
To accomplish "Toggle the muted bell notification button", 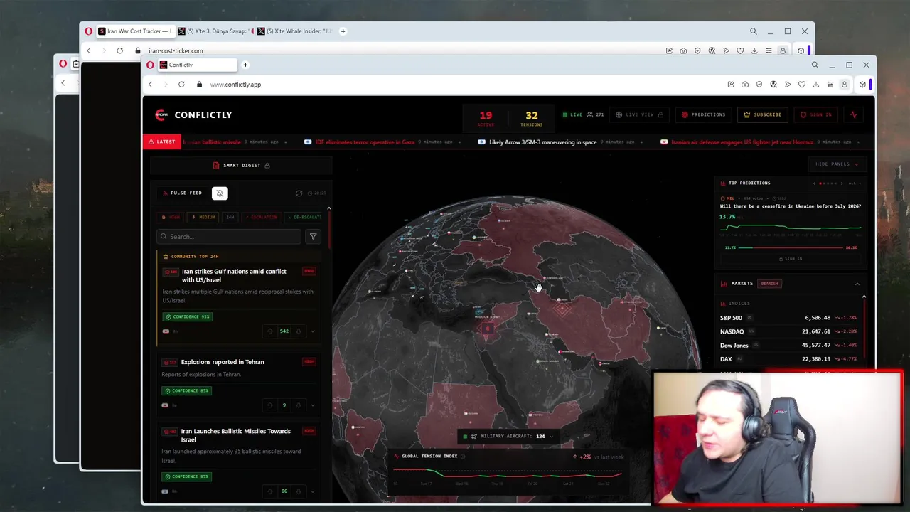I will coord(220,193).
